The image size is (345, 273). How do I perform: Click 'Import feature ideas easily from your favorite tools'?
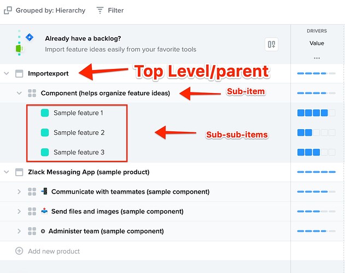click(121, 49)
